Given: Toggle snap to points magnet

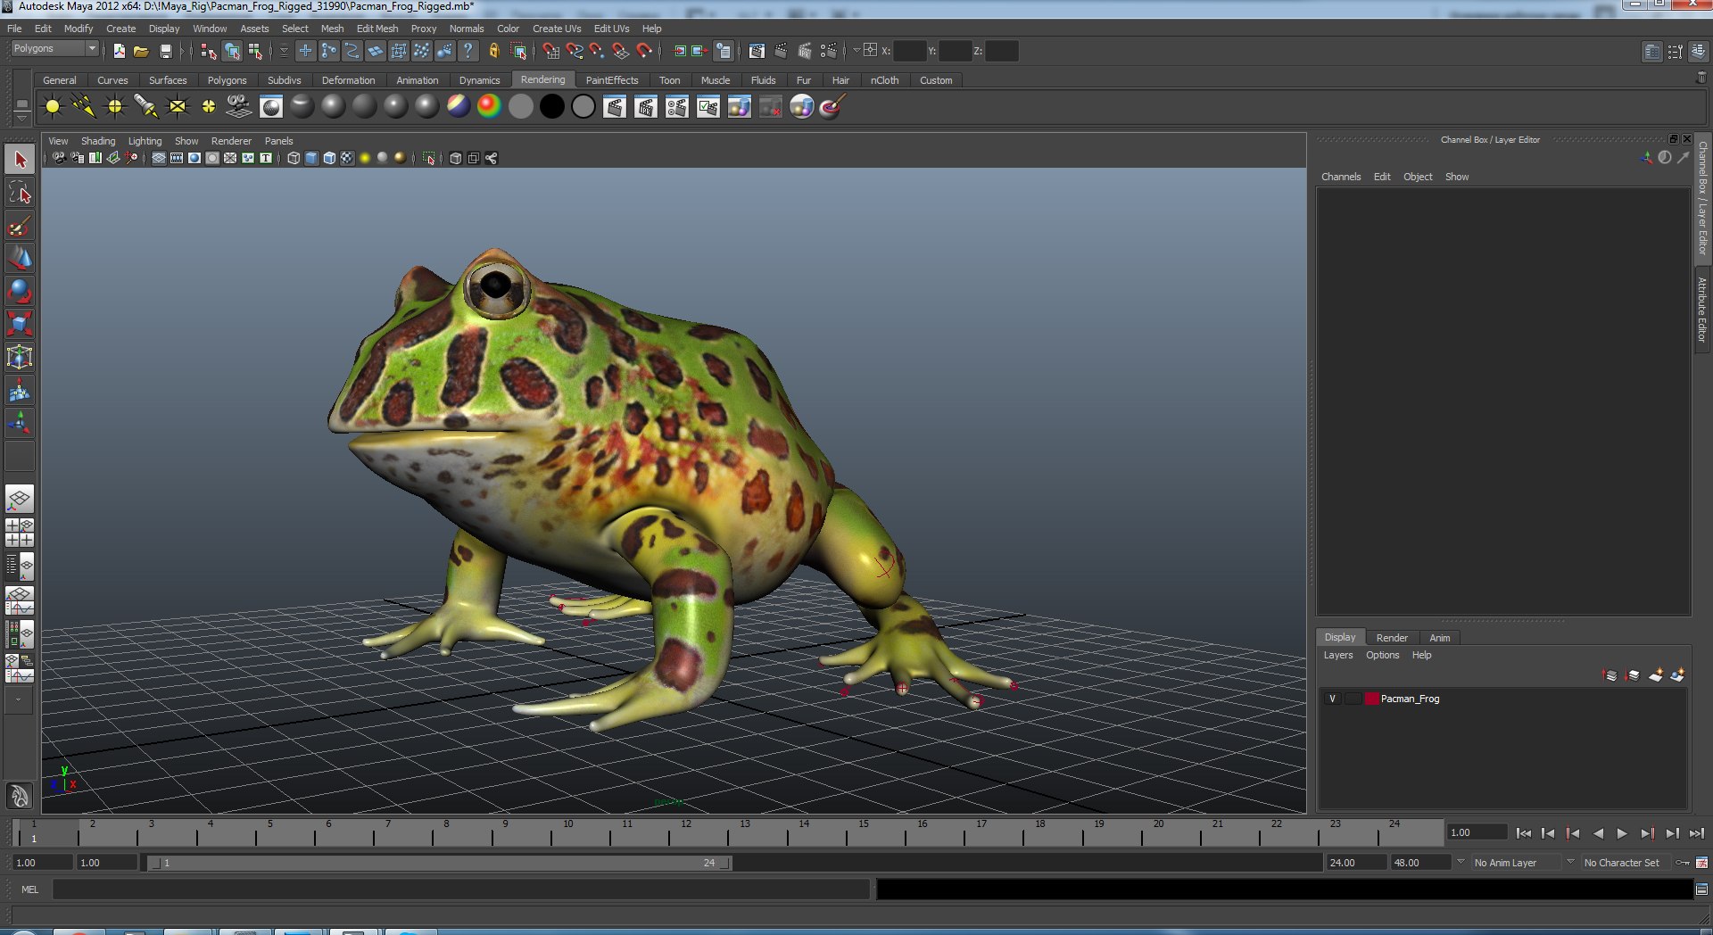Looking at the screenshot, I should [x=598, y=51].
